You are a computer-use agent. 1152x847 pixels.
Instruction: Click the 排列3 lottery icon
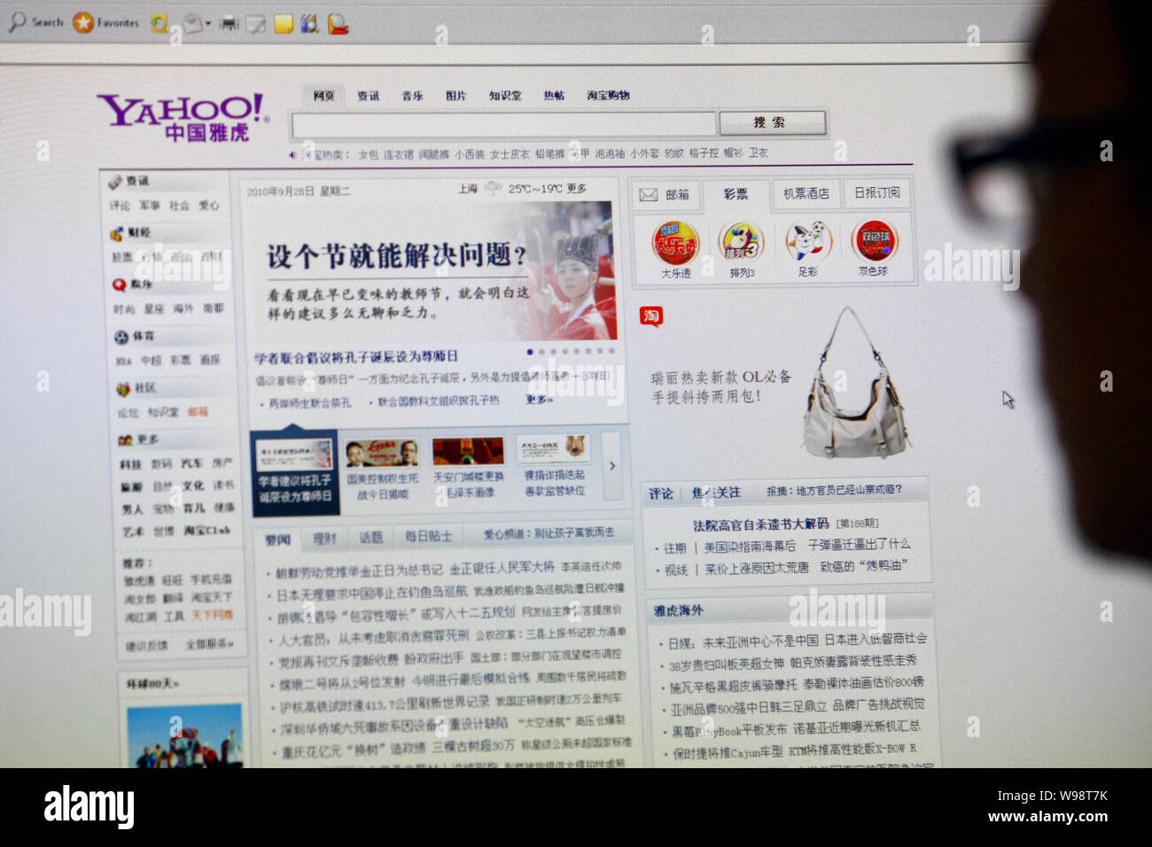coord(742,243)
